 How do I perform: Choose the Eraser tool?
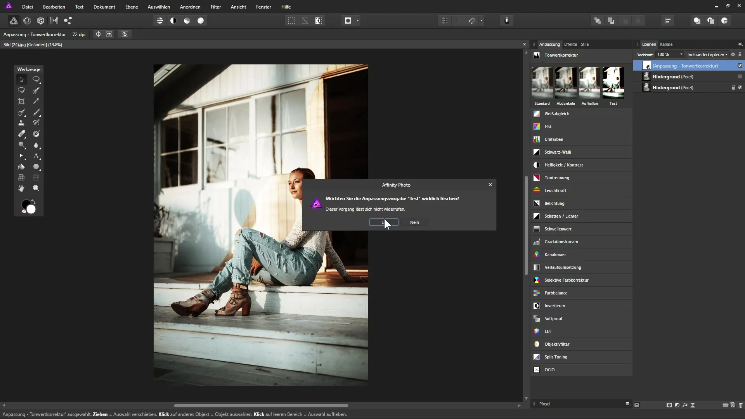(x=21, y=134)
